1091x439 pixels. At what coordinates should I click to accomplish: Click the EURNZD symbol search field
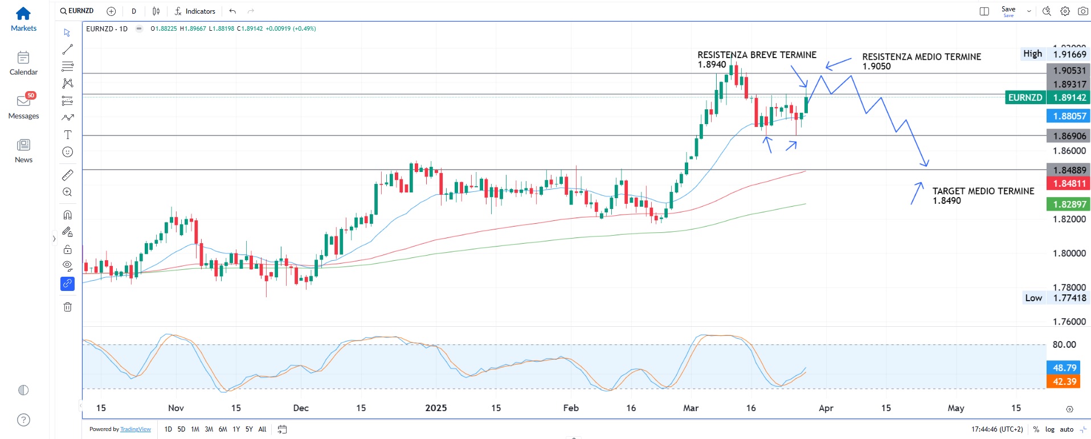point(77,11)
